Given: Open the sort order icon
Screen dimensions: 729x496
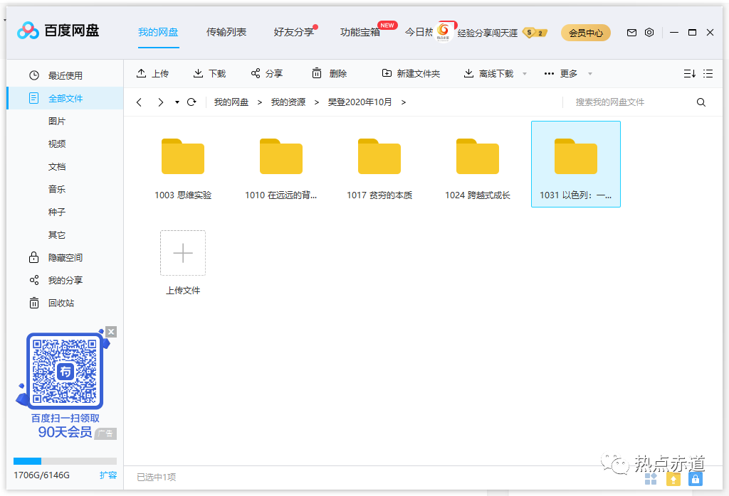Looking at the screenshot, I should pyautogui.click(x=689, y=73).
